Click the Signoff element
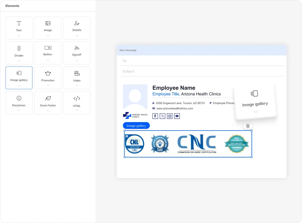This screenshot has height=223, width=302. point(77,53)
